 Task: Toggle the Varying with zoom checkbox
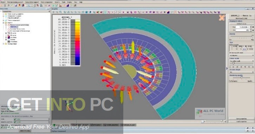tap(230, 53)
